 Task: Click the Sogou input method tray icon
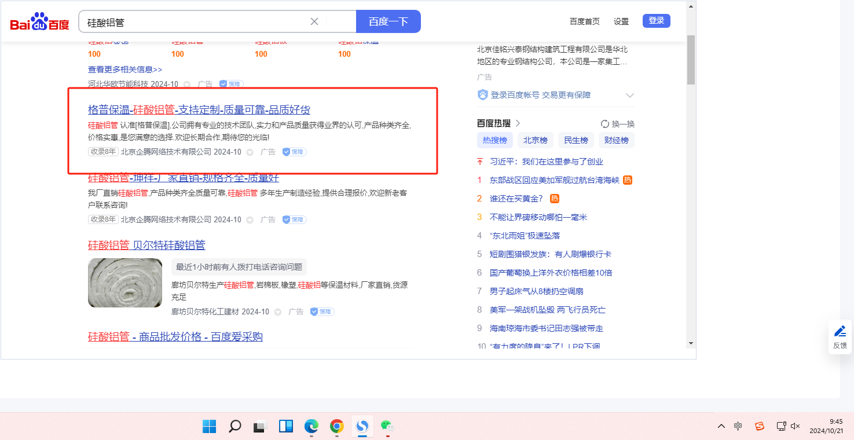760,426
